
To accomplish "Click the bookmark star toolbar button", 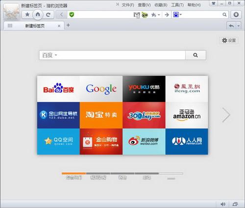I will (27, 15).
